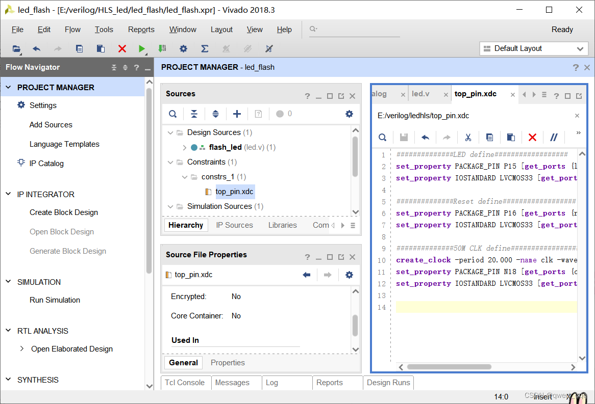595x404 pixels.
Task: Click the editor search magnifier icon
Action: coord(383,137)
